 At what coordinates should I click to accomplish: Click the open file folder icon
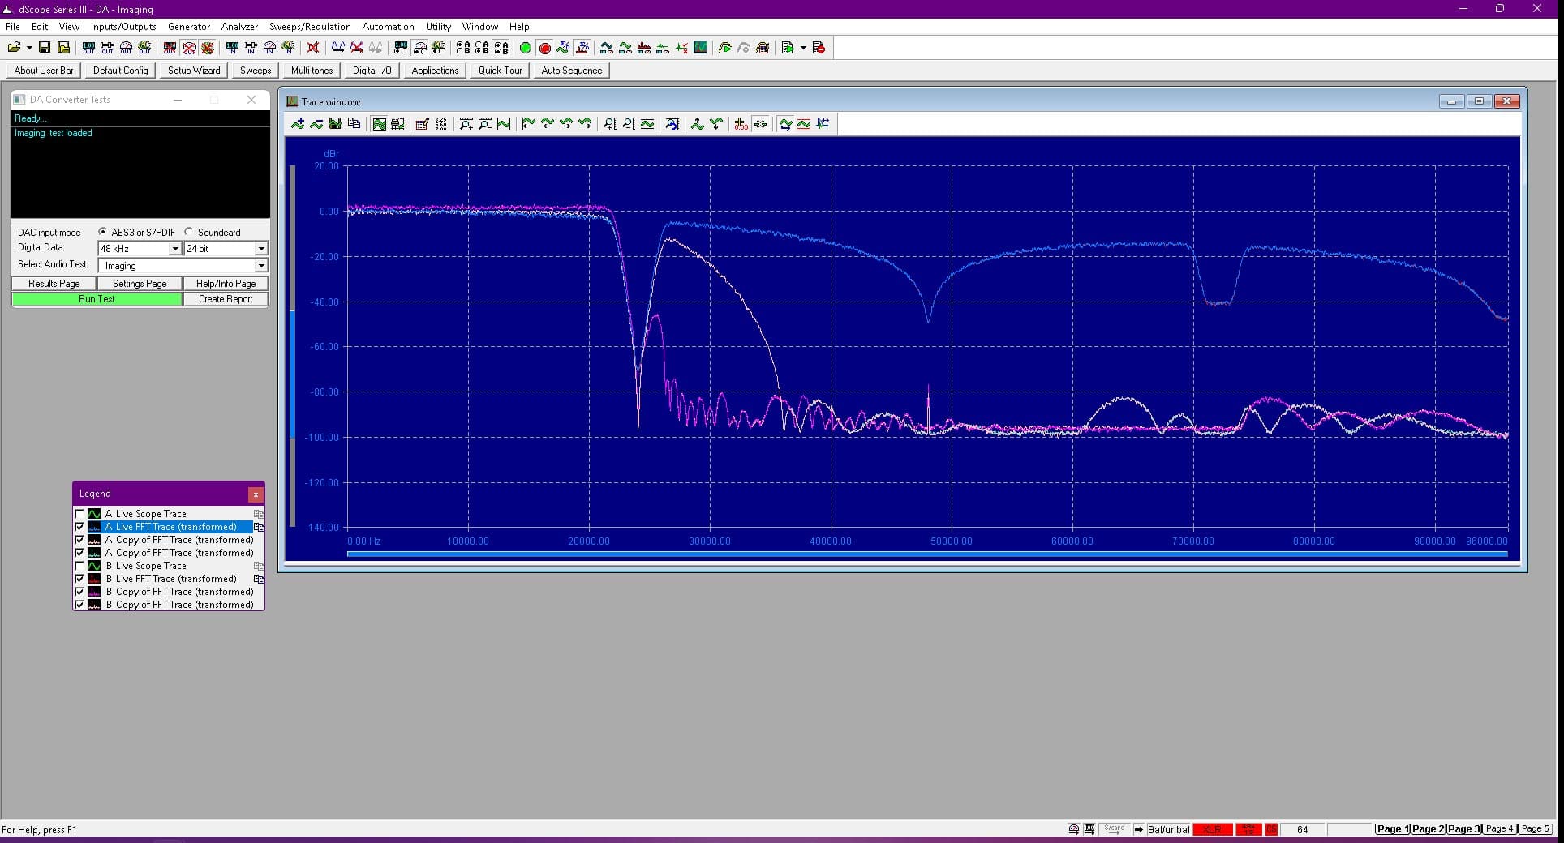pyautogui.click(x=15, y=48)
